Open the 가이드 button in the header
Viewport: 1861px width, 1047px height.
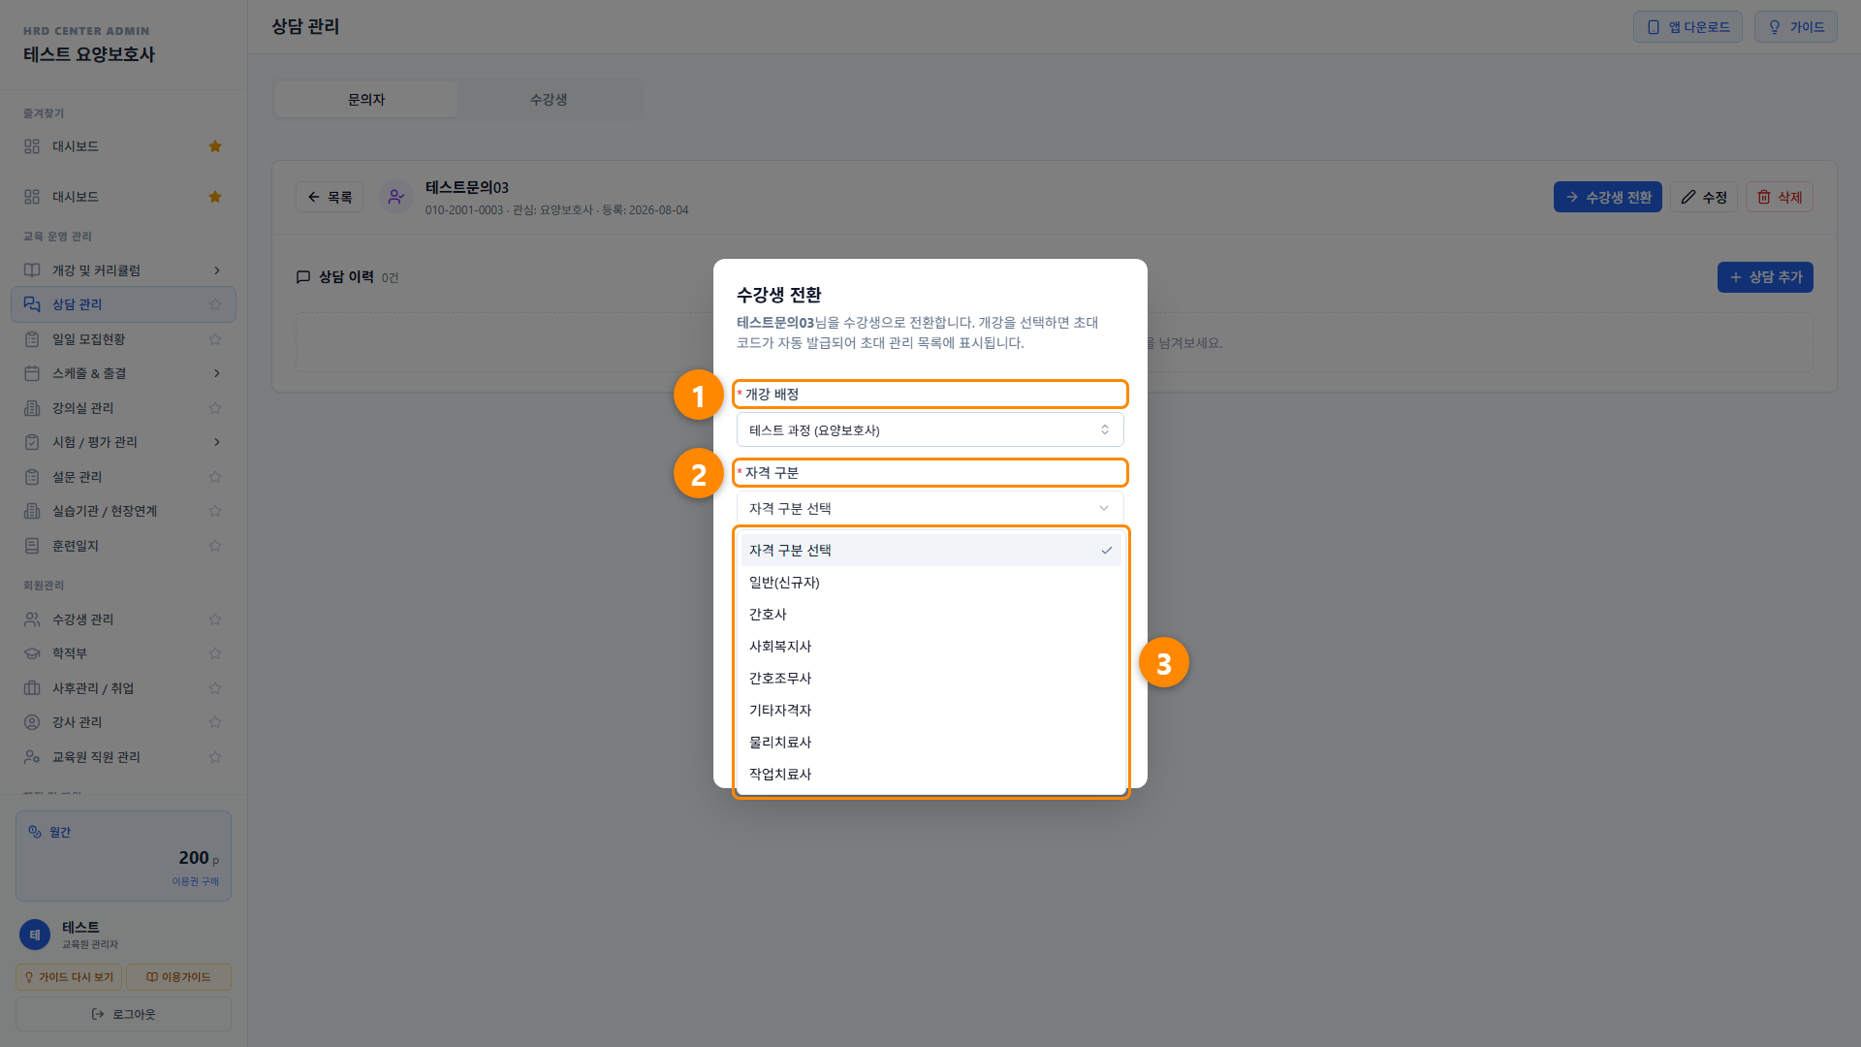click(x=1796, y=27)
